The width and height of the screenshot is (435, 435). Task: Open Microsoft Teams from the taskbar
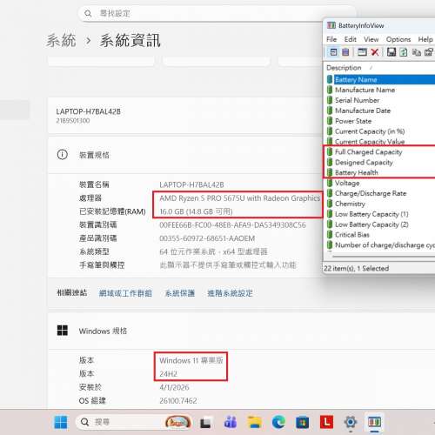pos(231,422)
